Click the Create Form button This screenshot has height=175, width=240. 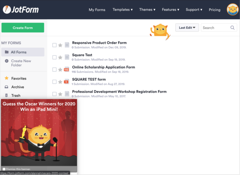pyautogui.click(x=23, y=27)
